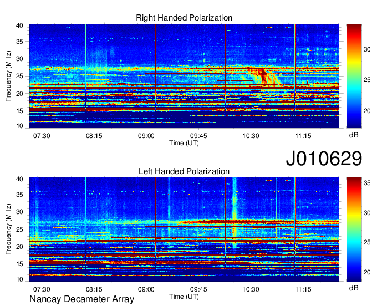Click the "40" frequency tick of the Left Handed plot
This screenshot has width=377, height=306.
[20, 179]
